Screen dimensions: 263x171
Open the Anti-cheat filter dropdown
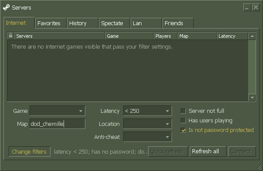(x=148, y=137)
